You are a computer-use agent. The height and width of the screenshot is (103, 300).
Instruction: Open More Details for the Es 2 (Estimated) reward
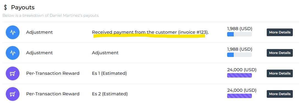click(280, 94)
